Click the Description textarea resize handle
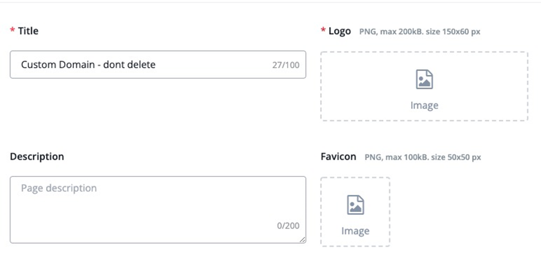541x268 pixels. (302, 240)
